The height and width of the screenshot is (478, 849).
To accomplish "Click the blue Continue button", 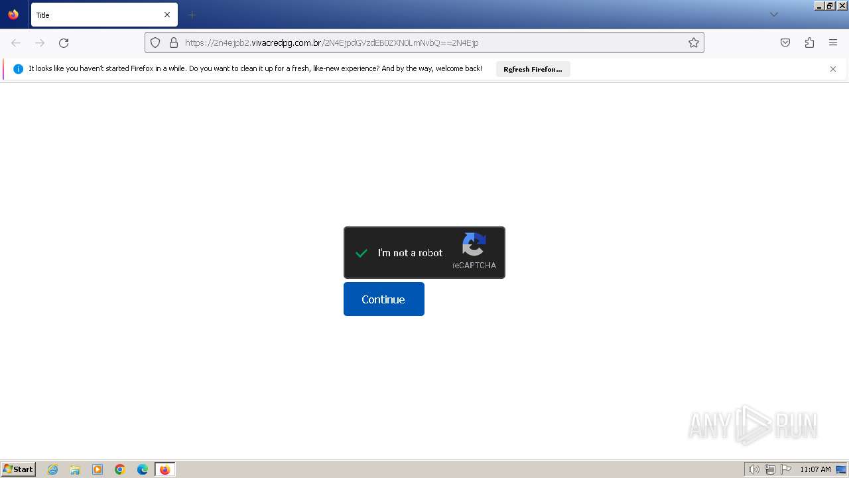I will tap(384, 299).
